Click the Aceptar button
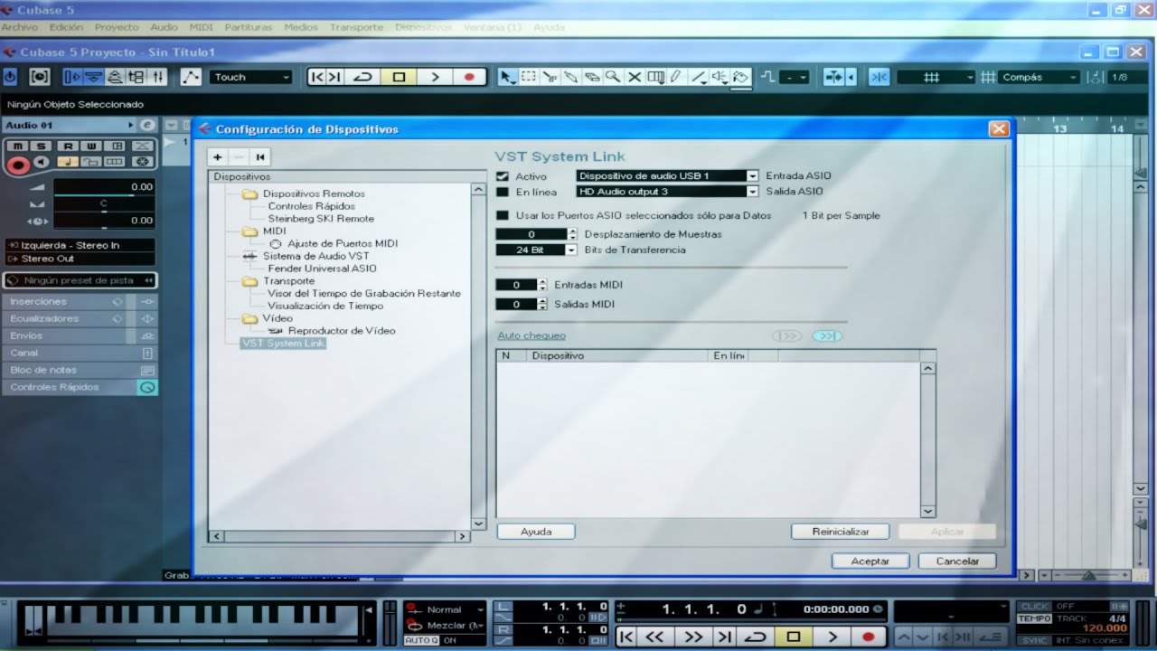 click(870, 561)
